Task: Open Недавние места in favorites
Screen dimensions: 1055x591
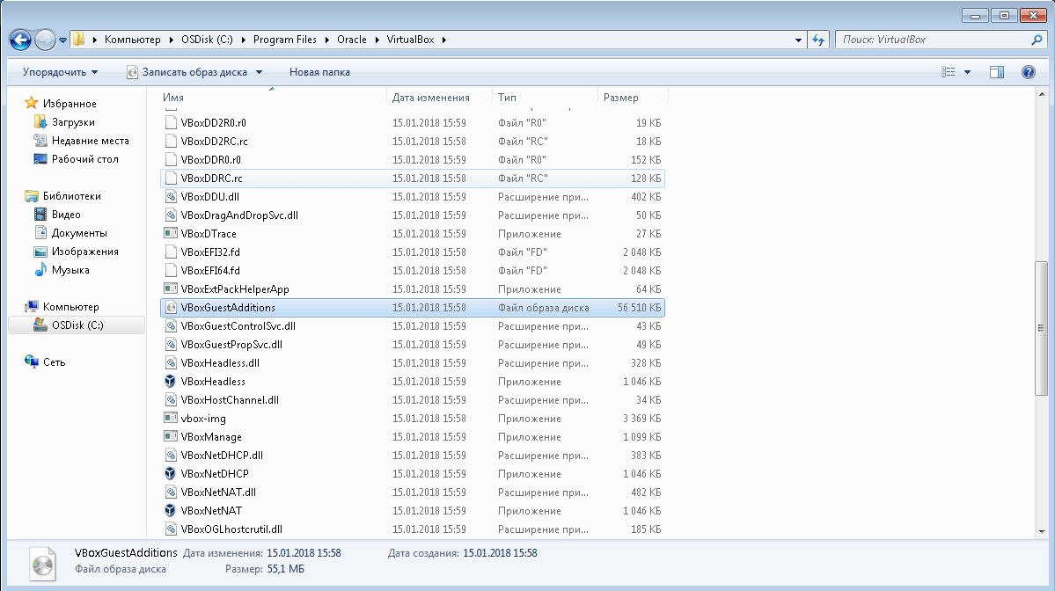Action: (x=90, y=141)
